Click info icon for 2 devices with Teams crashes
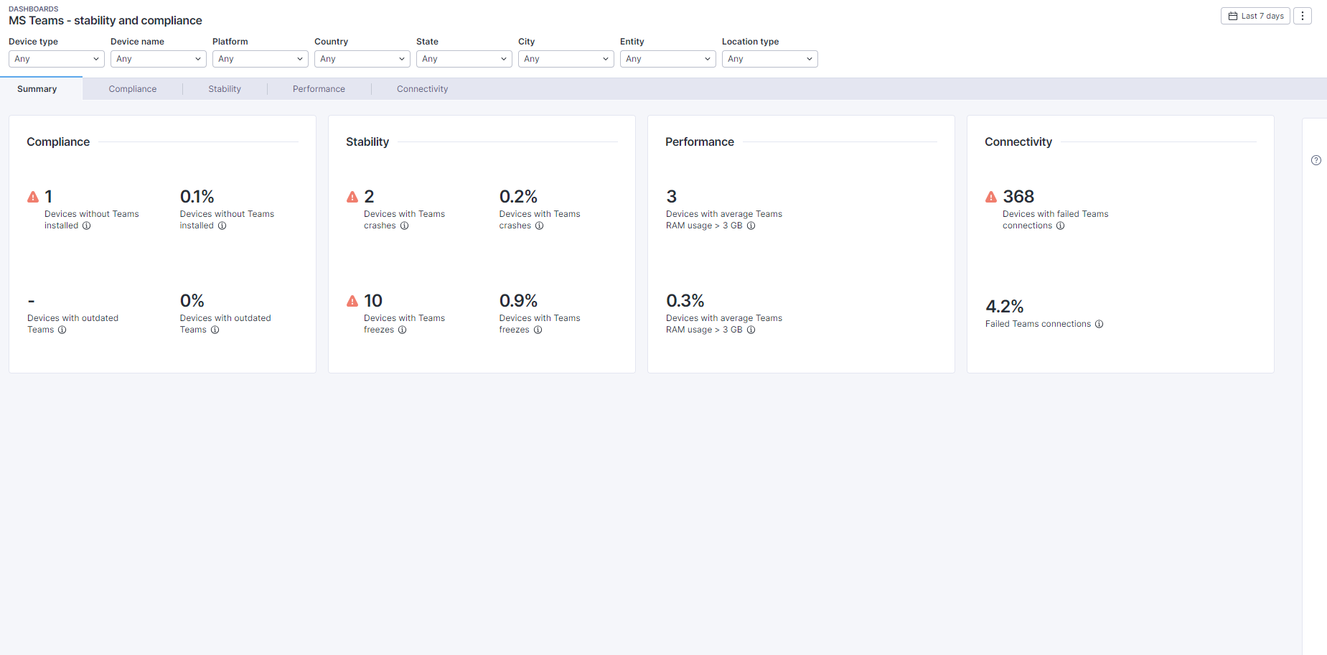 (405, 226)
